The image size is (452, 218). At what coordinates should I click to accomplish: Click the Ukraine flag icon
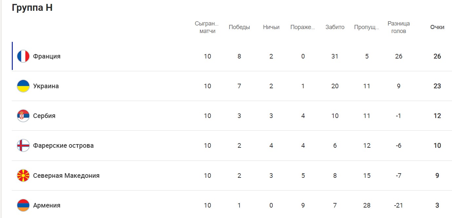23,86
